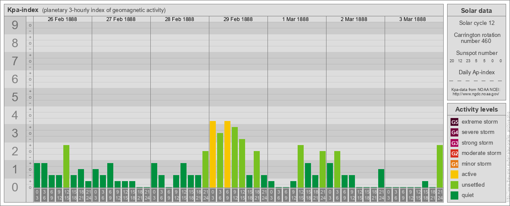
Task: Click the 'unsettled' legend label
Action: [473, 185]
